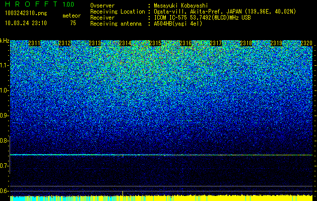Image resolution: width=317 pixels, height=201 pixels.
Task: Click the 2318 time marker
Action: tap(246, 43)
